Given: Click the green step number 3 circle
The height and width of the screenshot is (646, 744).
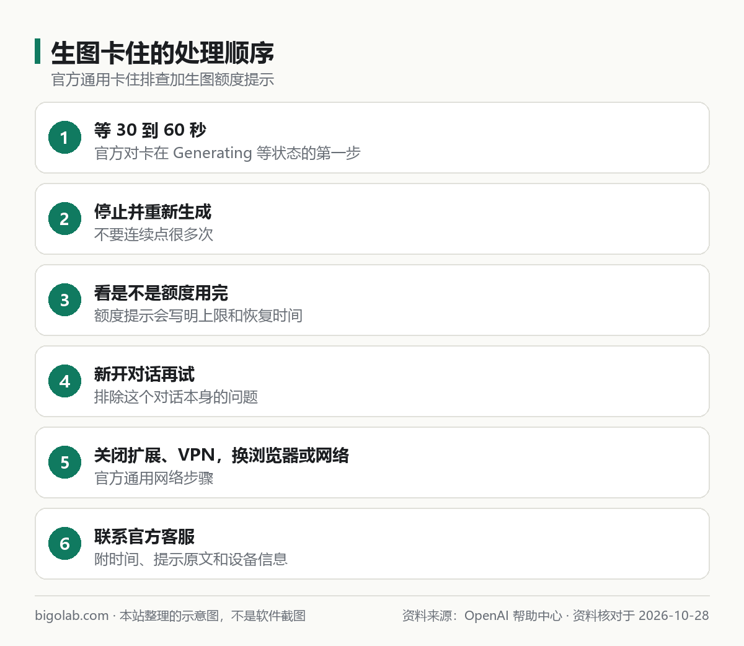Looking at the screenshot, I should (x=64, y=300).
